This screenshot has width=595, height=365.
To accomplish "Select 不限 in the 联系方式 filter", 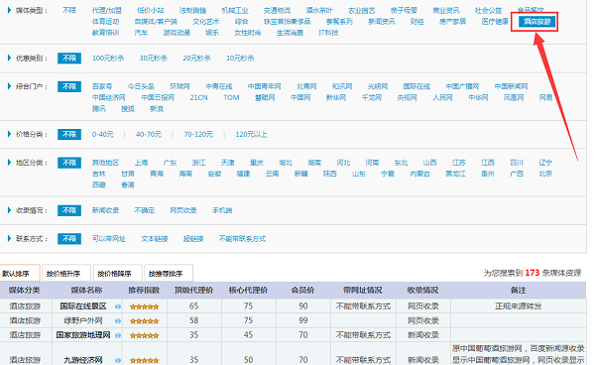I will (69, 239).
